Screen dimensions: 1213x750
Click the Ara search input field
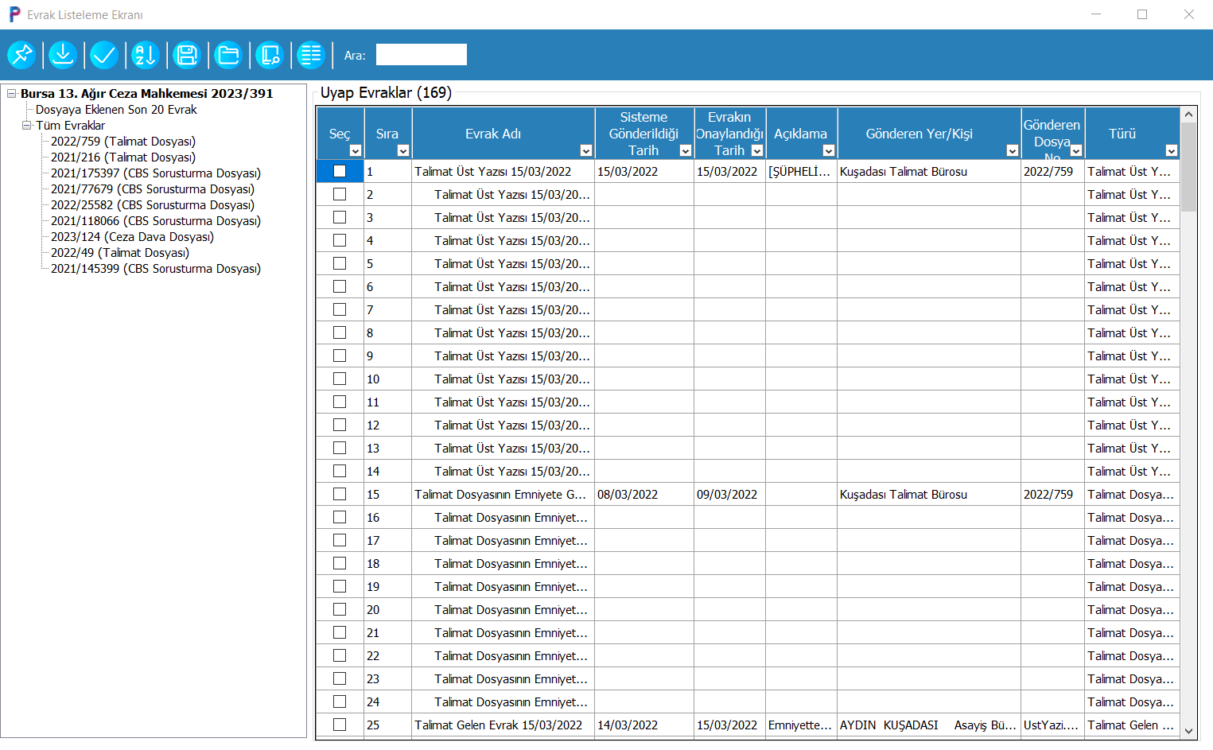[x=421, y=55]
